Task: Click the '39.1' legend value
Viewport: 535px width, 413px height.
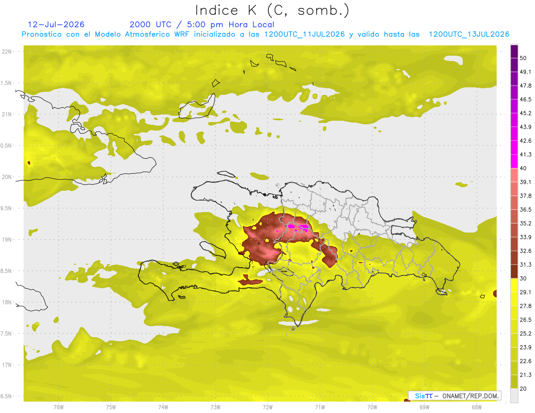Action: pos(526,182)
